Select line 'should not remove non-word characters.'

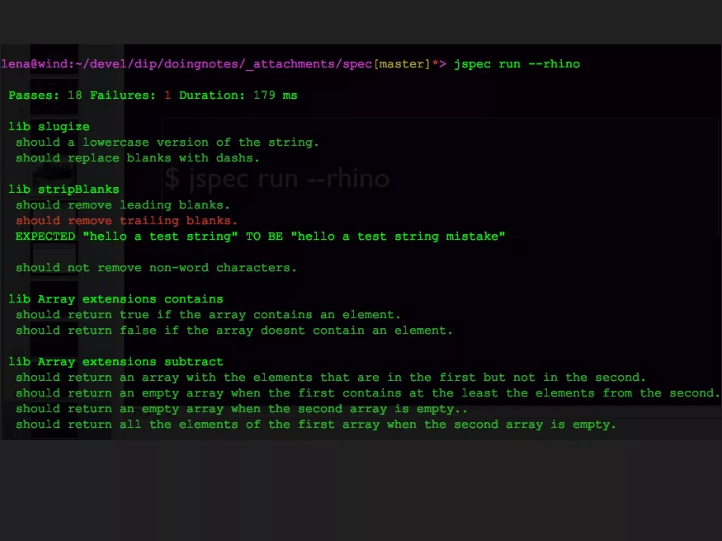tap(156, 268)
